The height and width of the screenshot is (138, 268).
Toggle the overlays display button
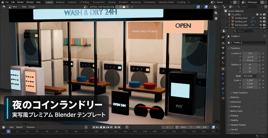click(206, 7)
